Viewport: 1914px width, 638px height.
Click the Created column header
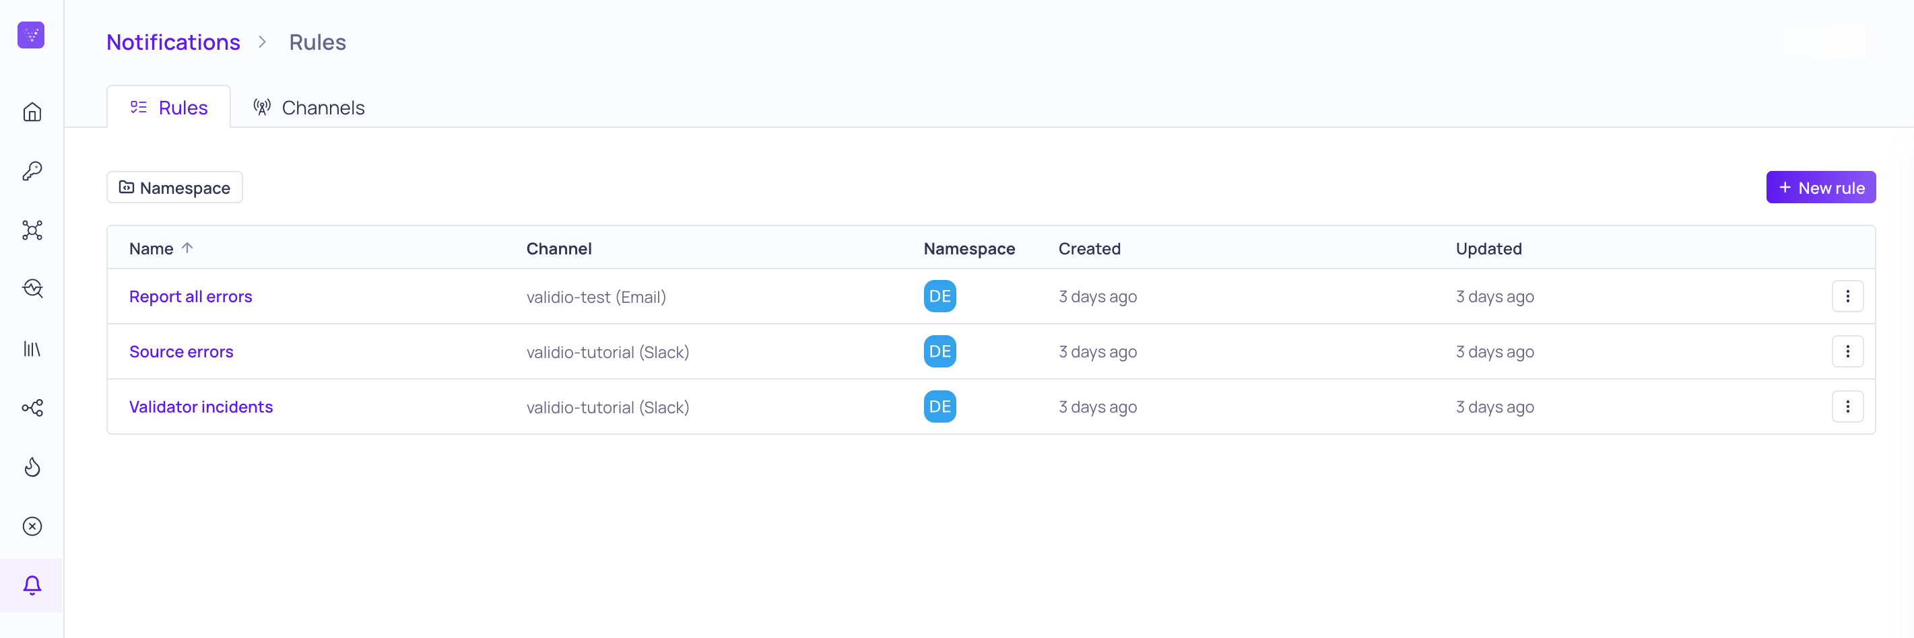pos(1089,249)
